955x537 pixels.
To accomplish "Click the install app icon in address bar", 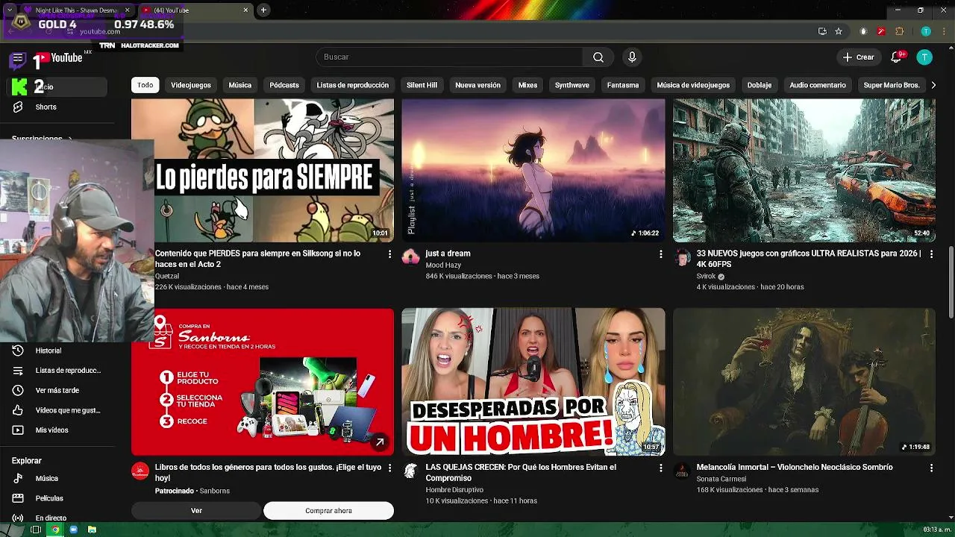I will click(822, 31).
